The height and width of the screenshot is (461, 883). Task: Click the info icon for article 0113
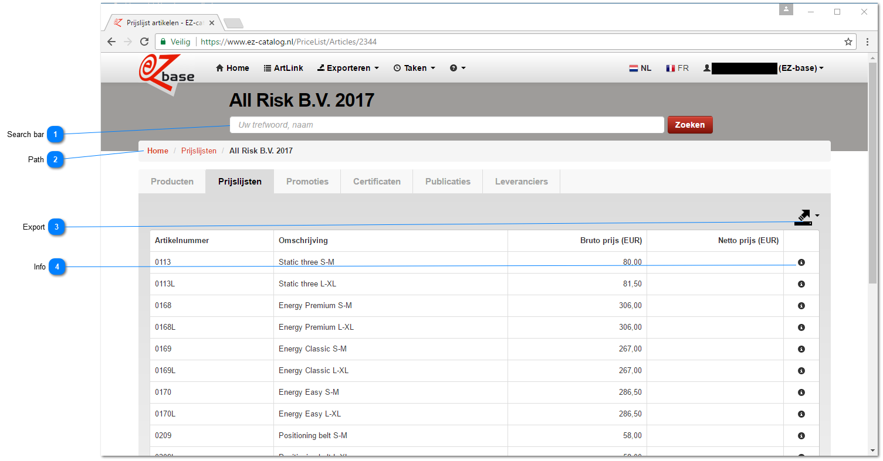[x=801, y=262]
